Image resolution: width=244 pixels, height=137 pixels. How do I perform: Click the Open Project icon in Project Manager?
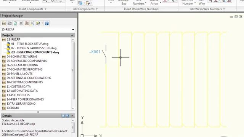point(4,24)
